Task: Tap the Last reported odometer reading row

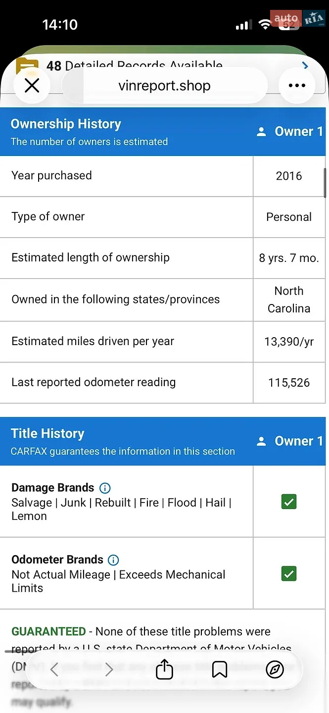Action: [x=163, y=383]
